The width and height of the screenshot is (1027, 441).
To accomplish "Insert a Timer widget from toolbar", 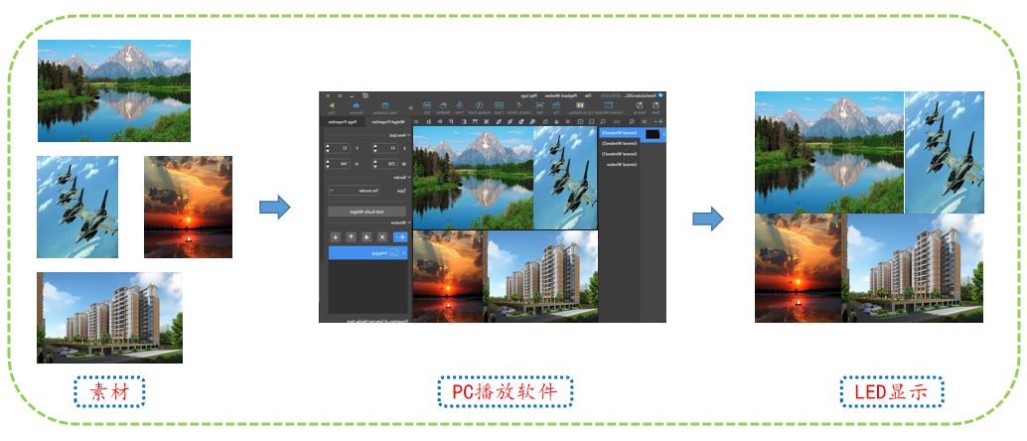I will coord(460,105).
